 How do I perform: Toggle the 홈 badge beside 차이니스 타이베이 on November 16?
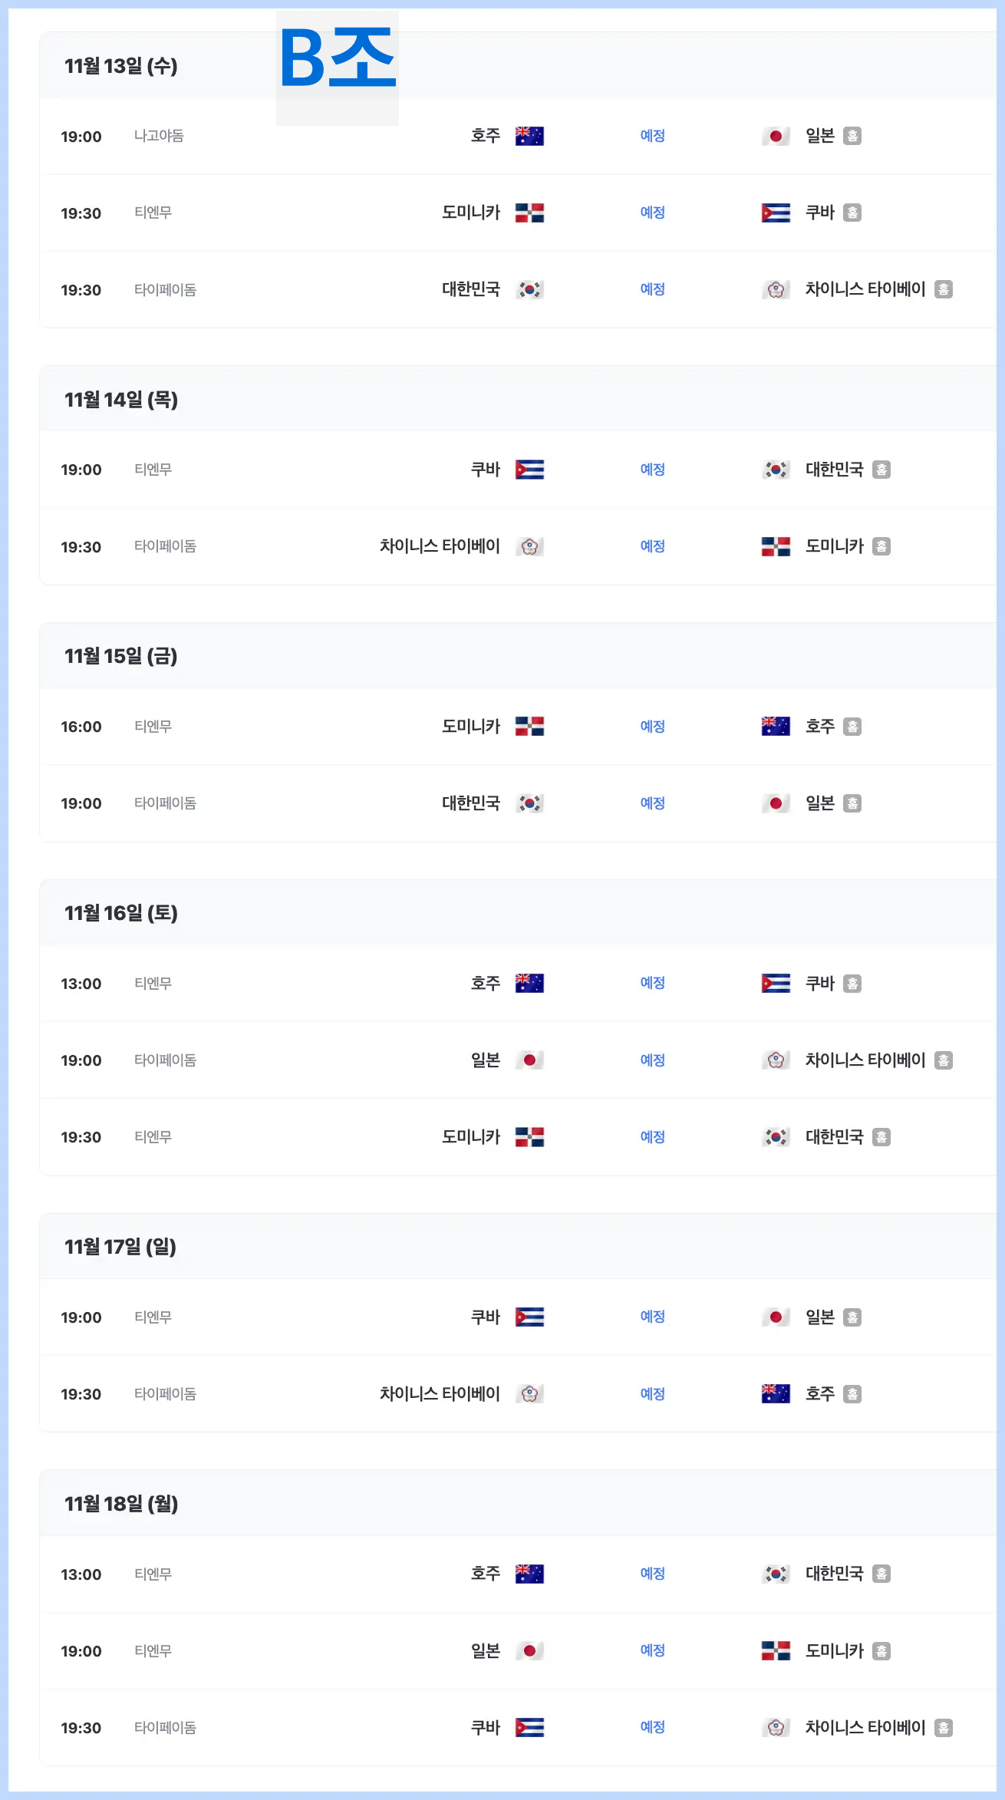944,1060
